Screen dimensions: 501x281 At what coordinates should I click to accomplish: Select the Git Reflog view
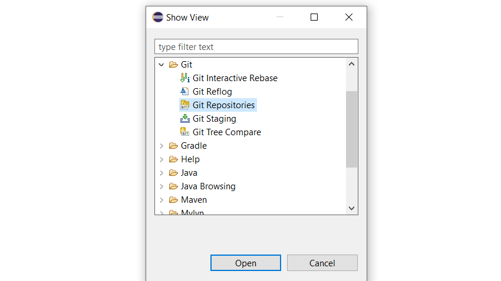click(x=212, y=92)
